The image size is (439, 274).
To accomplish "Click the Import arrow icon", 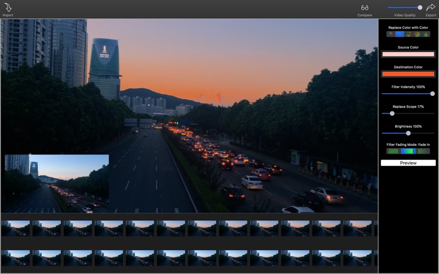I will pos(8,7).
